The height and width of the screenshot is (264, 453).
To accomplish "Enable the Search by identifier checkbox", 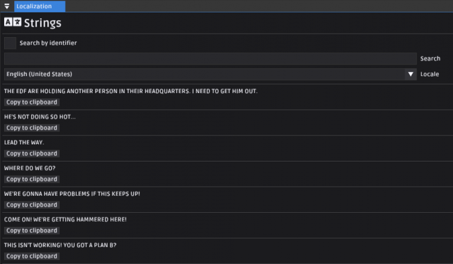I will [x=10, y=43].
